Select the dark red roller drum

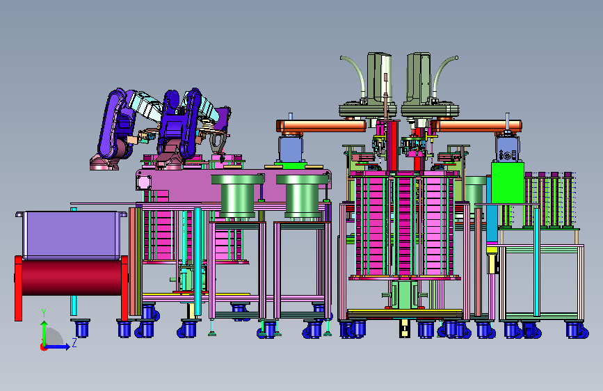pos(72,278)
